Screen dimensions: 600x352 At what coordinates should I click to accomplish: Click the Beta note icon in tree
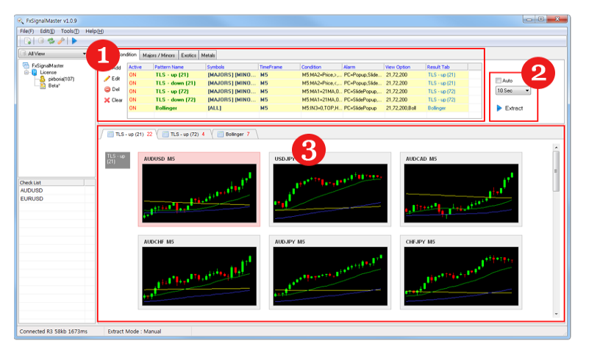pyautogui.click(x=43, y=86)
